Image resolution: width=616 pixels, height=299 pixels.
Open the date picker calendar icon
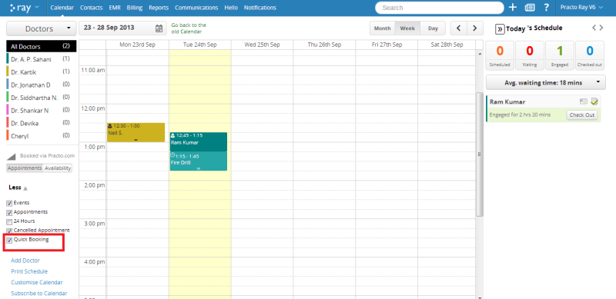pos(159,28)
